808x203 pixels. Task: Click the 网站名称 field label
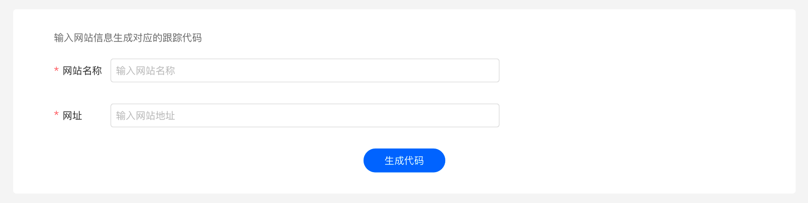[x=82, y=71]
